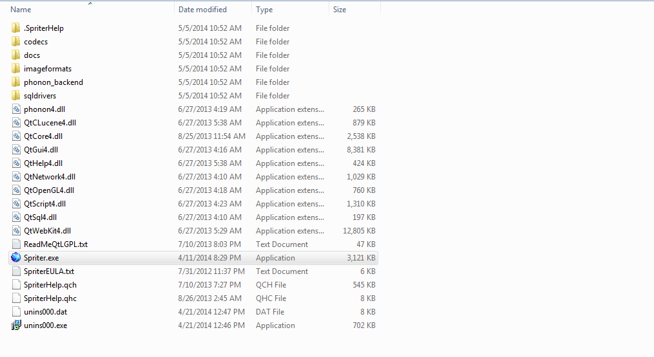Click the phonon4.dll file icon

(x=16, y=109)
